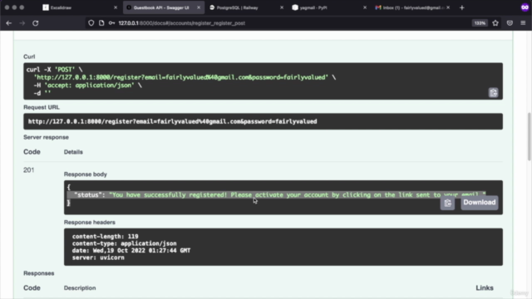Close the Excalidraw tab
The height and width of the screenshot is (299, 532).
[116, 7]
